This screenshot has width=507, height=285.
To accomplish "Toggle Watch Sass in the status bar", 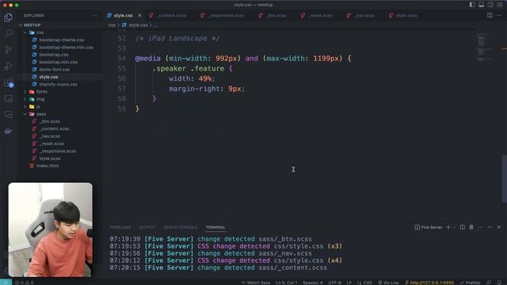I will [x=255, y=283].
